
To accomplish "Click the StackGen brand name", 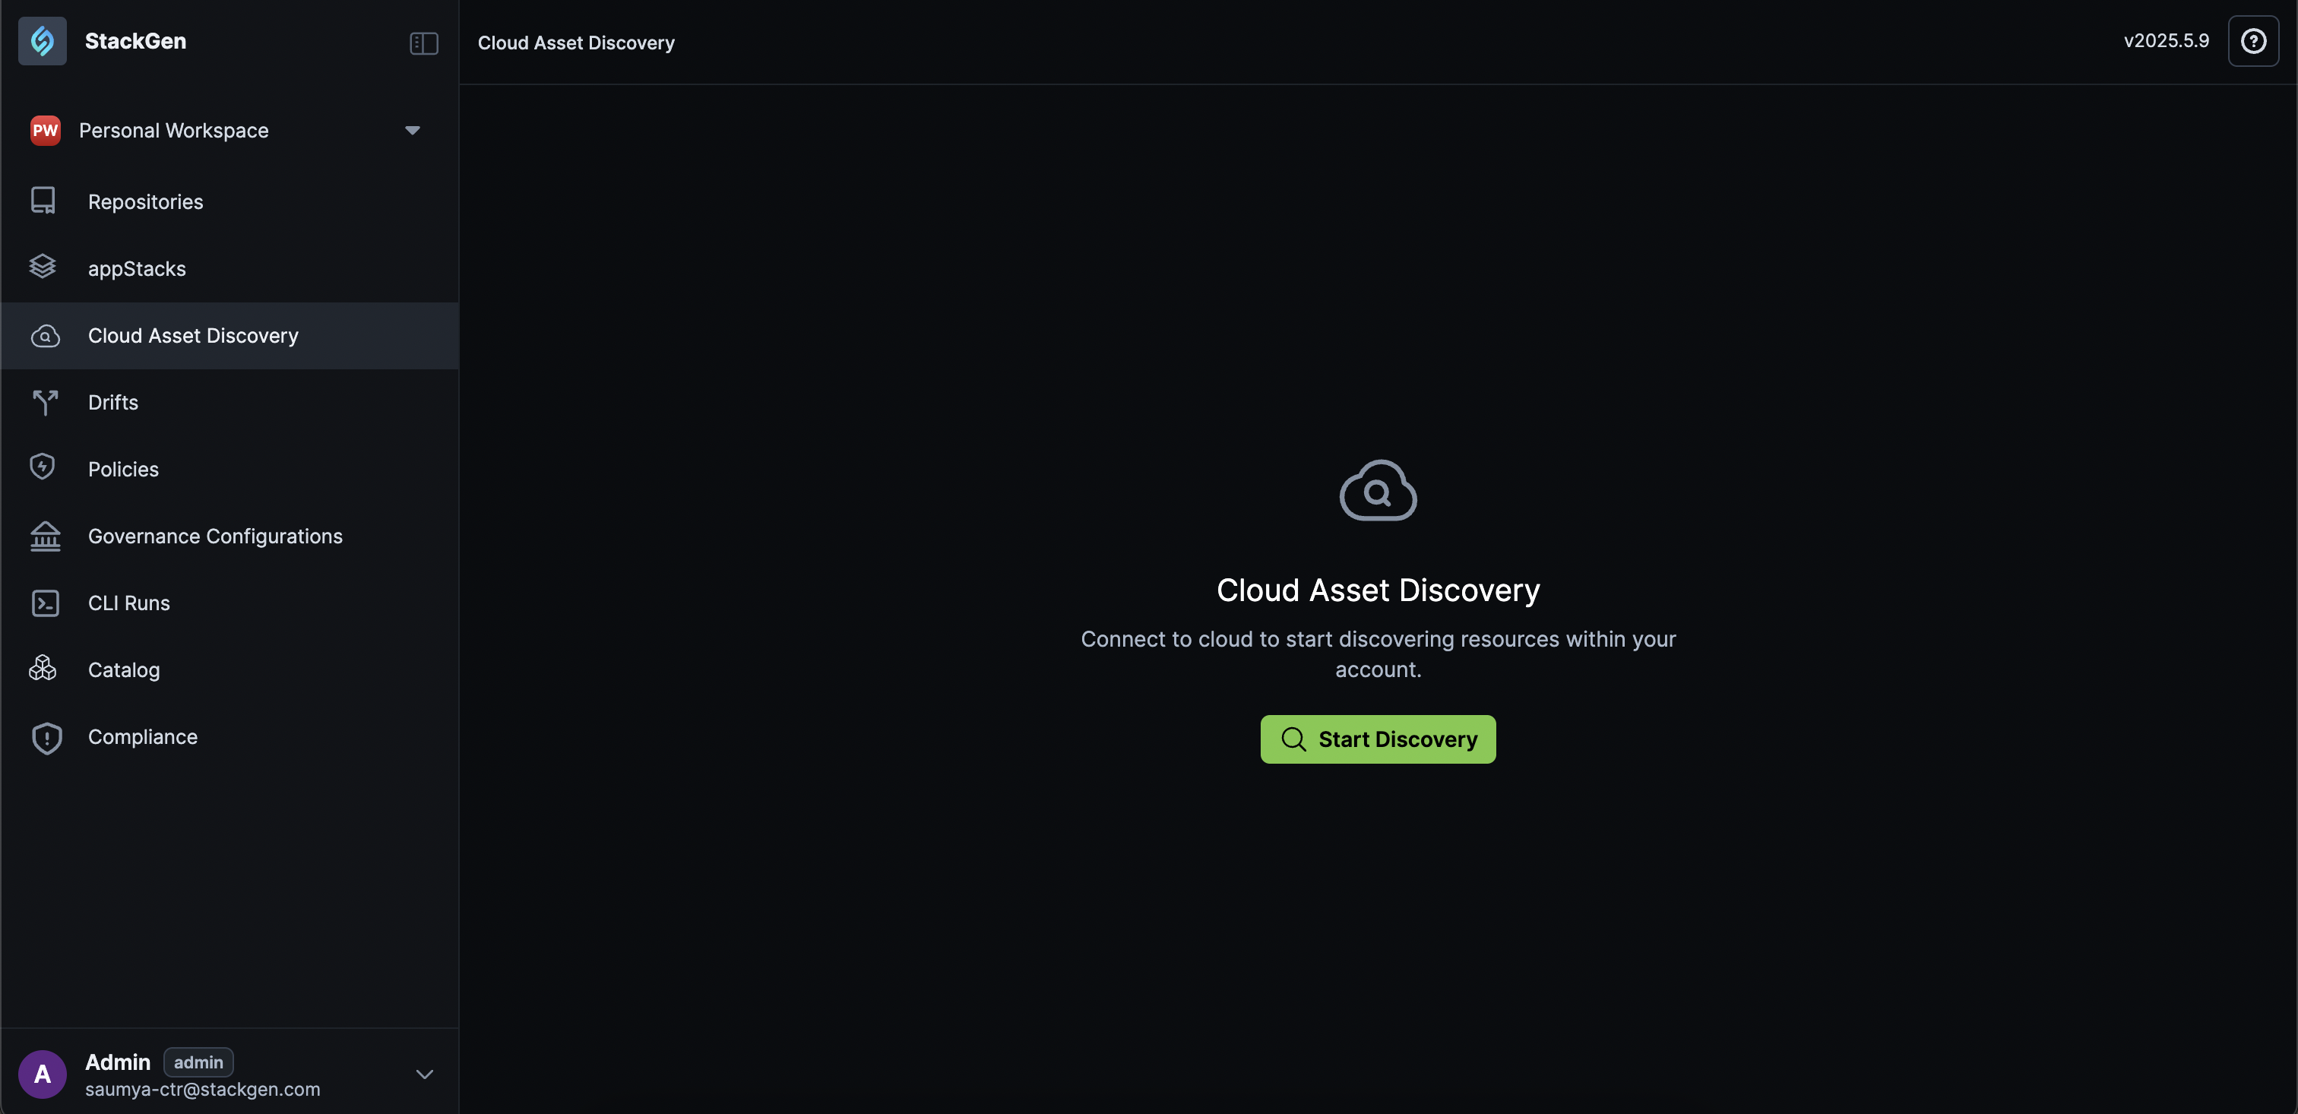I will click(x=135, y=41).
